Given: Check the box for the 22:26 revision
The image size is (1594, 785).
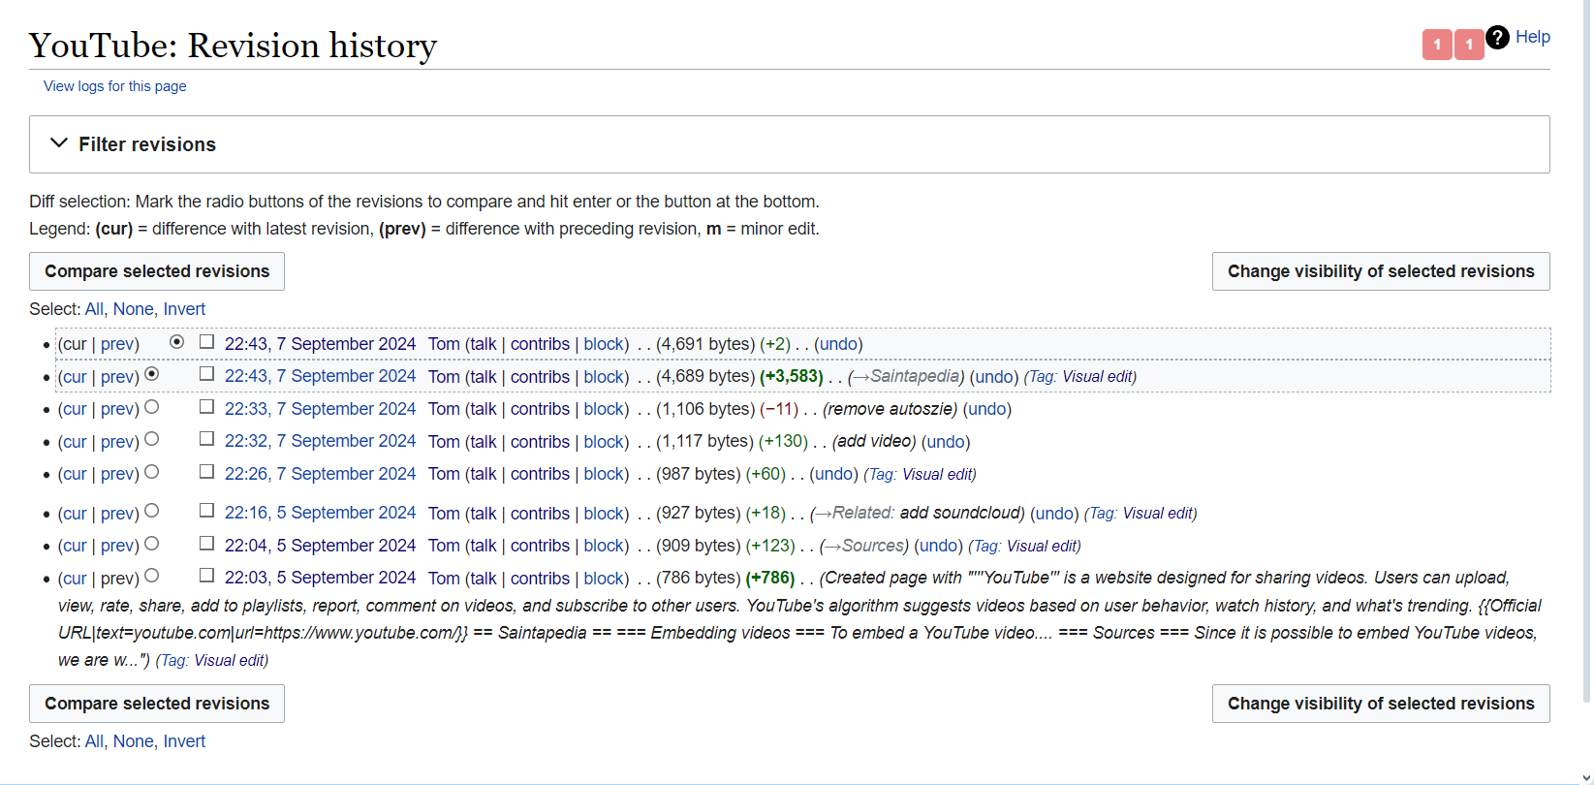Looking at the screenshot, I should (206, 471).
